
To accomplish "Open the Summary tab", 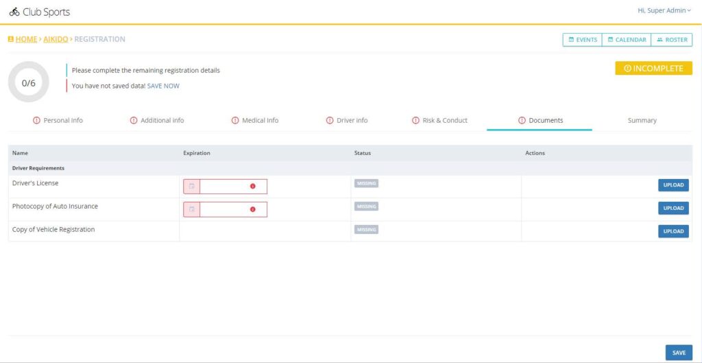I will coord(642,121).
